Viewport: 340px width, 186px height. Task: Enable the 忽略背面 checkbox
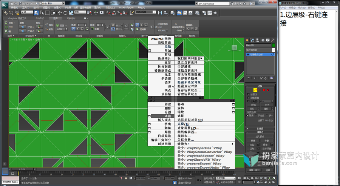coord(249,98)
